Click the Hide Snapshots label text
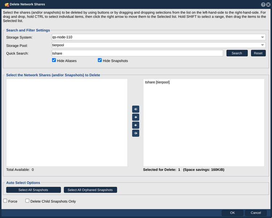The width and height of the screenshot is (272, 218). point(116,61)
